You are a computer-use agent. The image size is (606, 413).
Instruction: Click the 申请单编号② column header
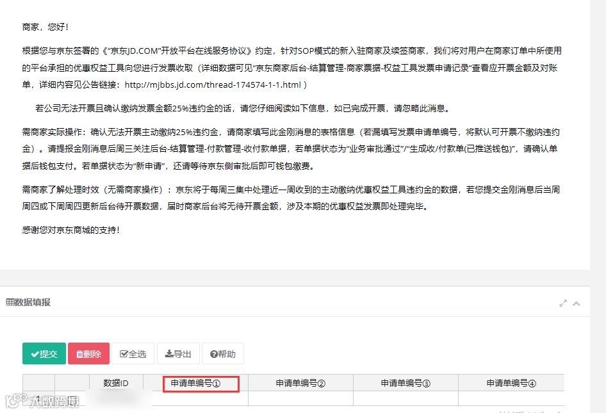tap(300, 383)
